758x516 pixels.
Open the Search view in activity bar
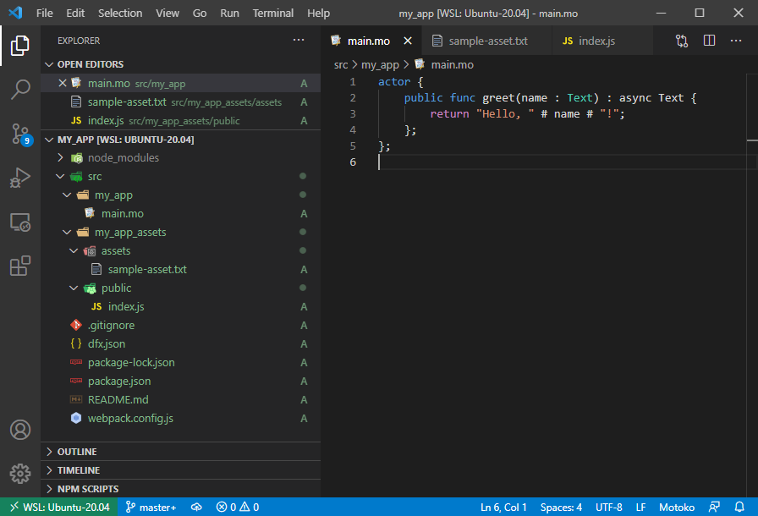(x=20, y=89)
